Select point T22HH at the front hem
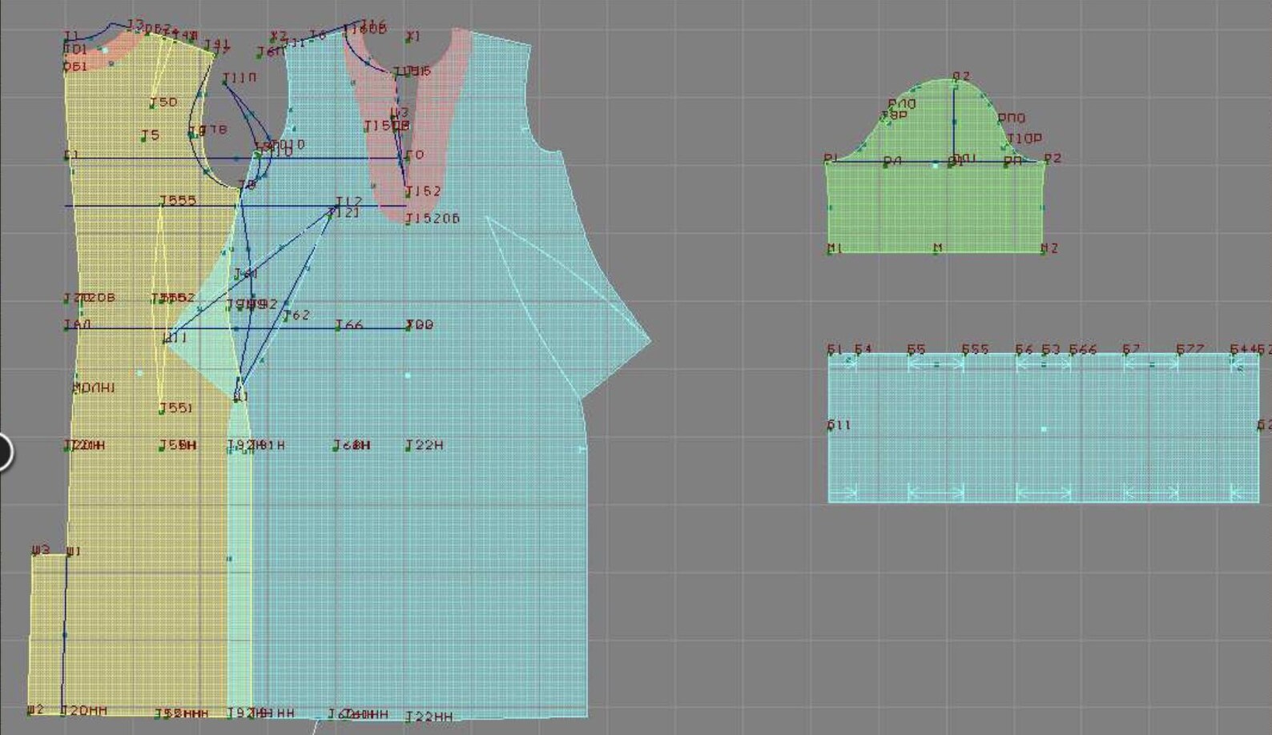This screenshot has height=735, width=1272. tap(429, 717)
